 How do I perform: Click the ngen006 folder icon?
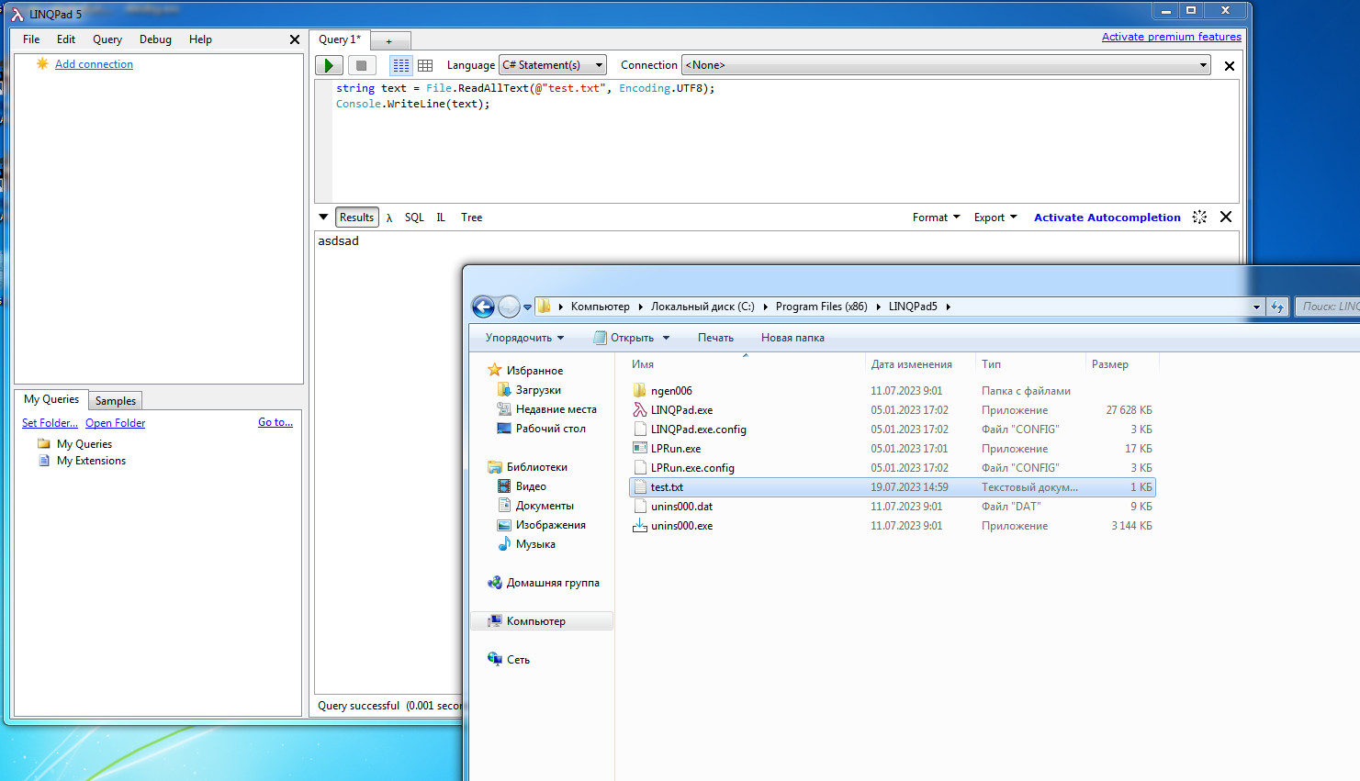pyautogui.click(x=640, y=391)
